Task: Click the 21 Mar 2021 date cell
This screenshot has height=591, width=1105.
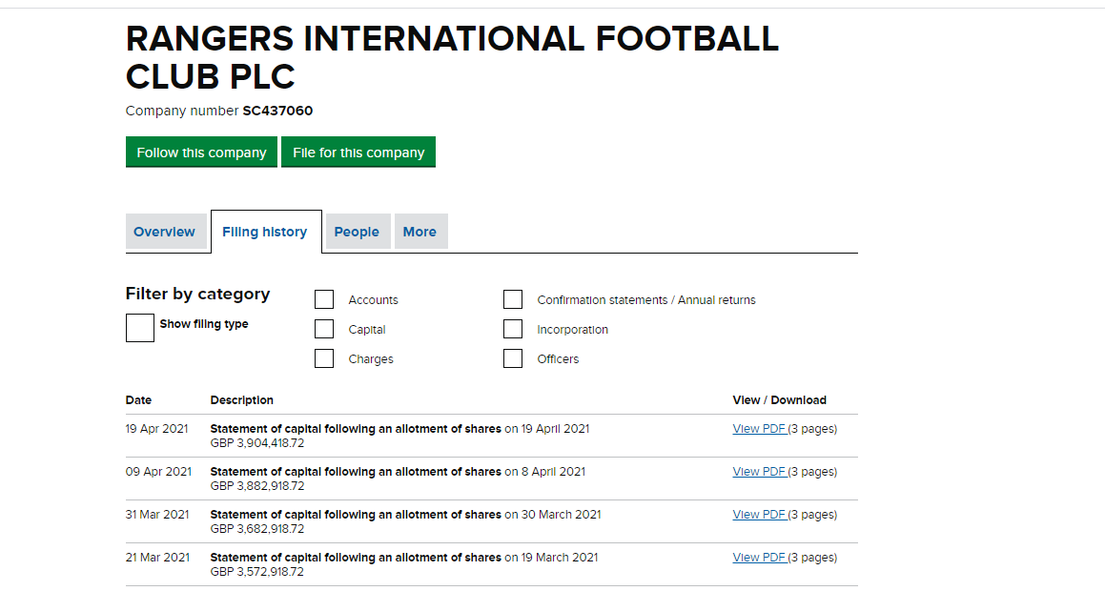Action: (158, 558)
